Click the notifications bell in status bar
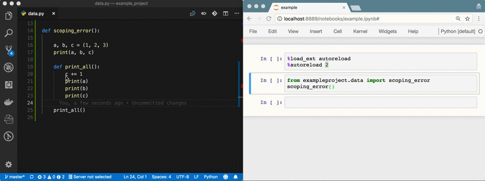 [x=235, y=177]
